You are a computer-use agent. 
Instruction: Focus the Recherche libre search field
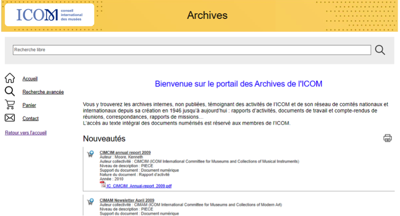192,50
